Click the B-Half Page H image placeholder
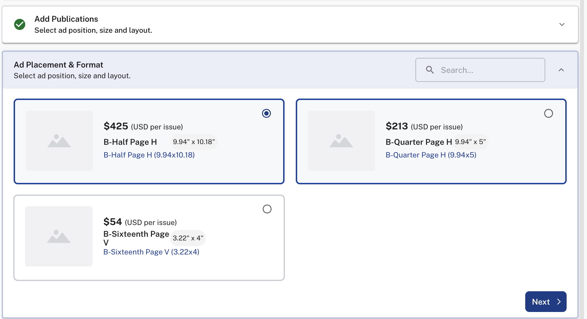Image resolution: width=587 pixels, height=319 pixels. click(59, 141)
